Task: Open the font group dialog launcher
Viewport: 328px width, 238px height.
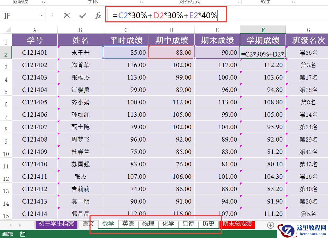Action: coord(142,2)
